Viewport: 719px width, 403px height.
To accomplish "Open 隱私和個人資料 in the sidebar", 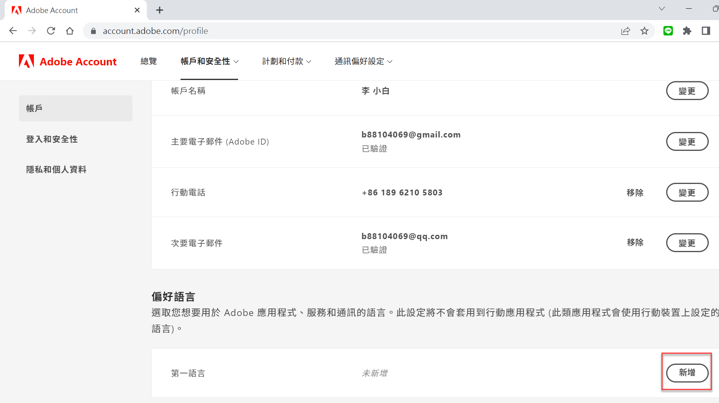I will 56,169.
